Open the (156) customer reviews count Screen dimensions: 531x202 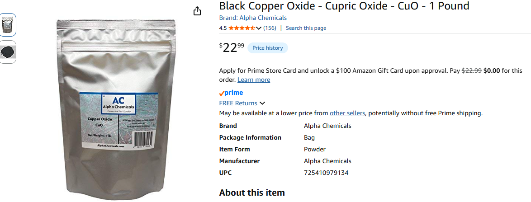coord(270,28)
